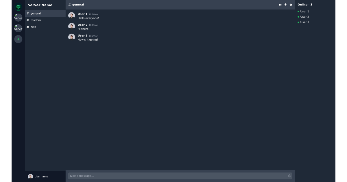This screenshot has height=182, width=347.
Task: Open channel settings with the gear icon
Action: point(291,5)
